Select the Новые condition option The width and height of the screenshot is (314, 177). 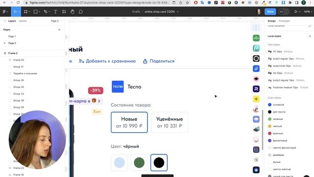tap(129, 122)
